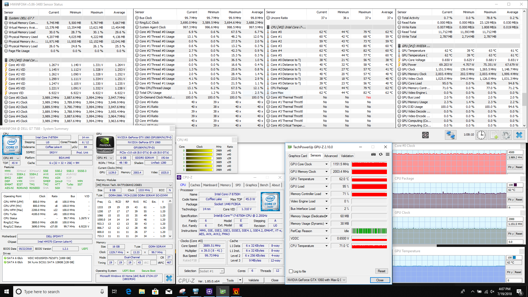528x297 pixels.
Task: Click GPU Power row in HWiNFO sensors
Action: 458,65
